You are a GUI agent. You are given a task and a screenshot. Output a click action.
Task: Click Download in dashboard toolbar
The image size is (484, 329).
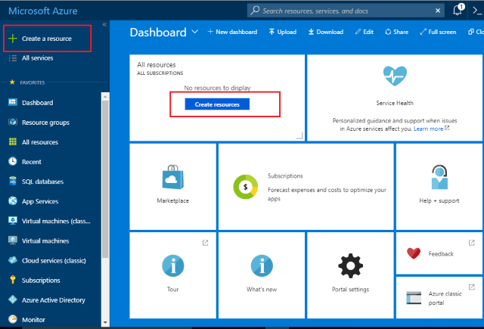click(326, 32)
